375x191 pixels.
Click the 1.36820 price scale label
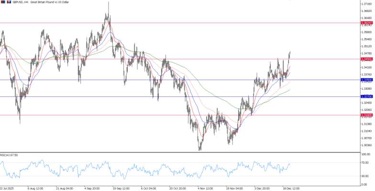coord(367,11)
